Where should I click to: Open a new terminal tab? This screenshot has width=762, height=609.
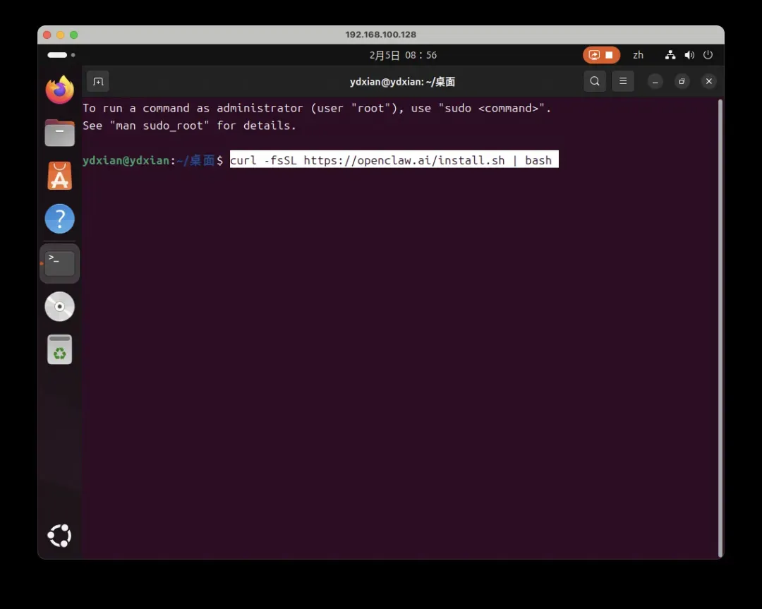pyautogui.click(x=98, y=81)
